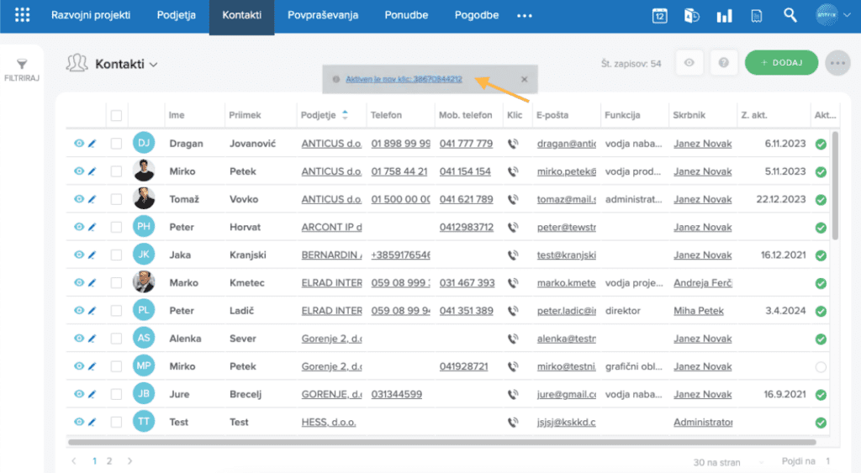Open the ANTICUS d.o.o. link for Dragan
This screenshot has height=473, width=861.
coord(331,144)
